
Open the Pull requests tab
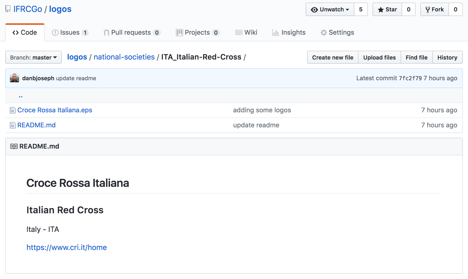tap(132, 32)
